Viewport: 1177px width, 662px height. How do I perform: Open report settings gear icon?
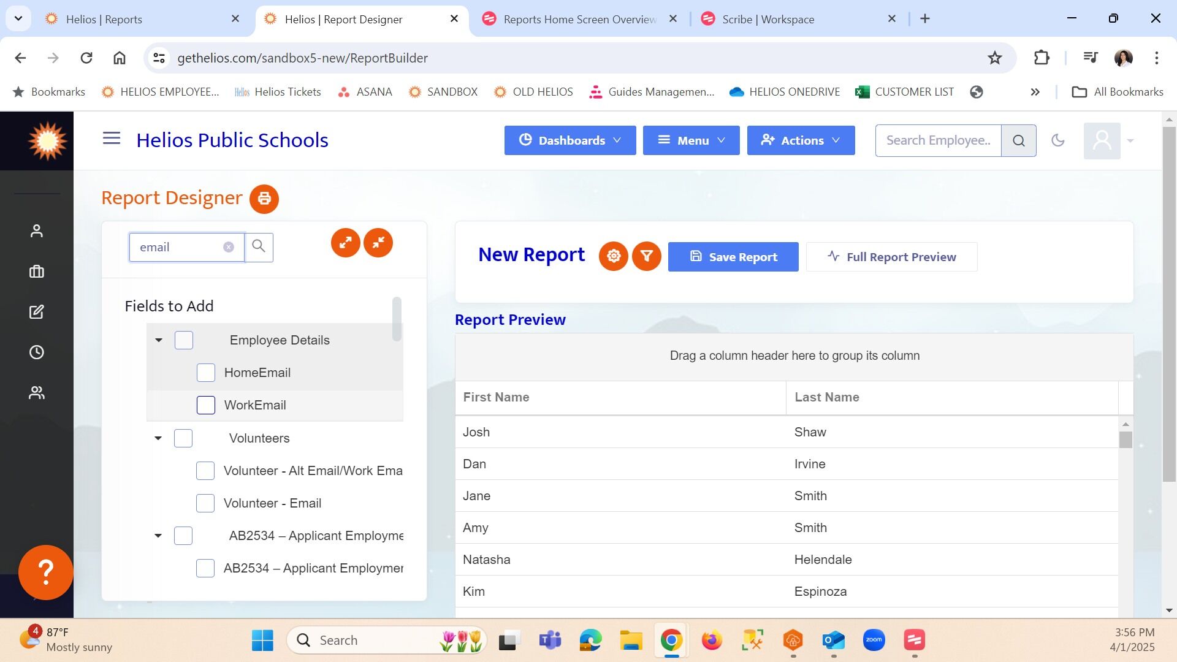614,256
